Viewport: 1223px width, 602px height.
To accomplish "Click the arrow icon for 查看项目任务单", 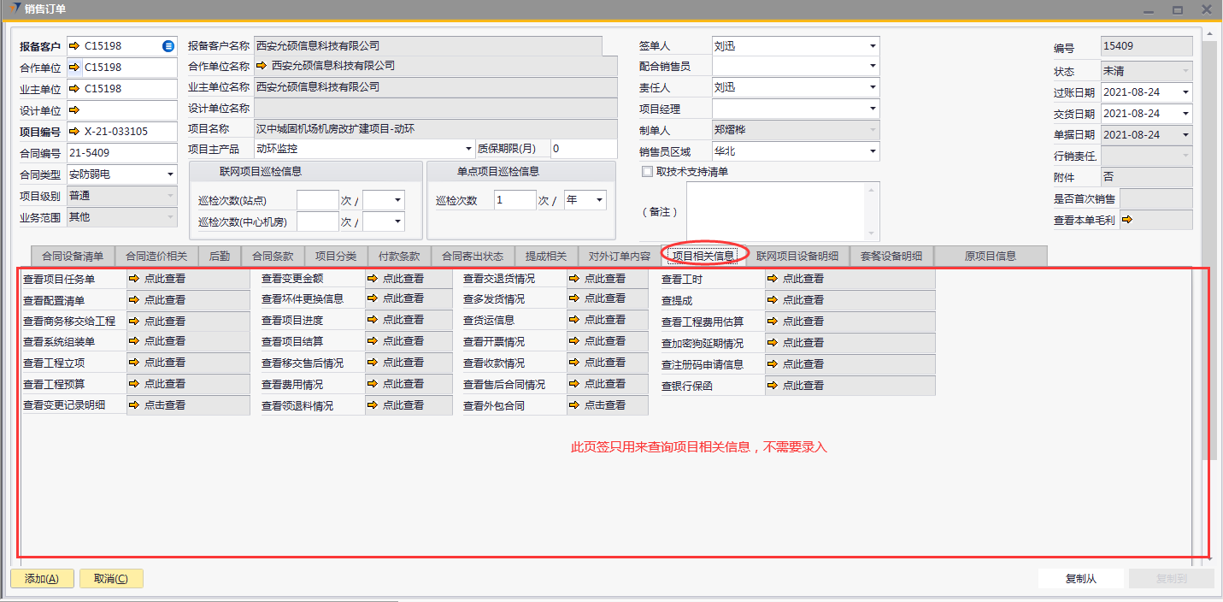I will point(134,279).
